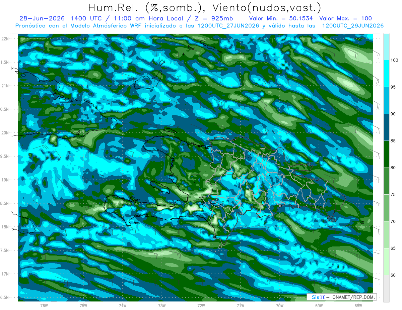This screenshot has width=402, height=310.
Task: Click the '7.5N' latitude label
Action: click(5, 250)
